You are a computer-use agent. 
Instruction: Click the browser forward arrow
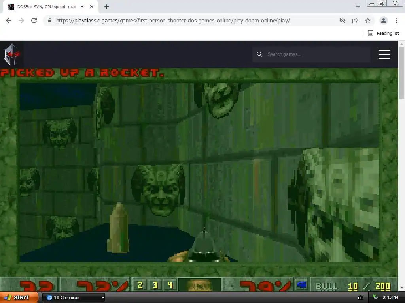pos(21,21)
